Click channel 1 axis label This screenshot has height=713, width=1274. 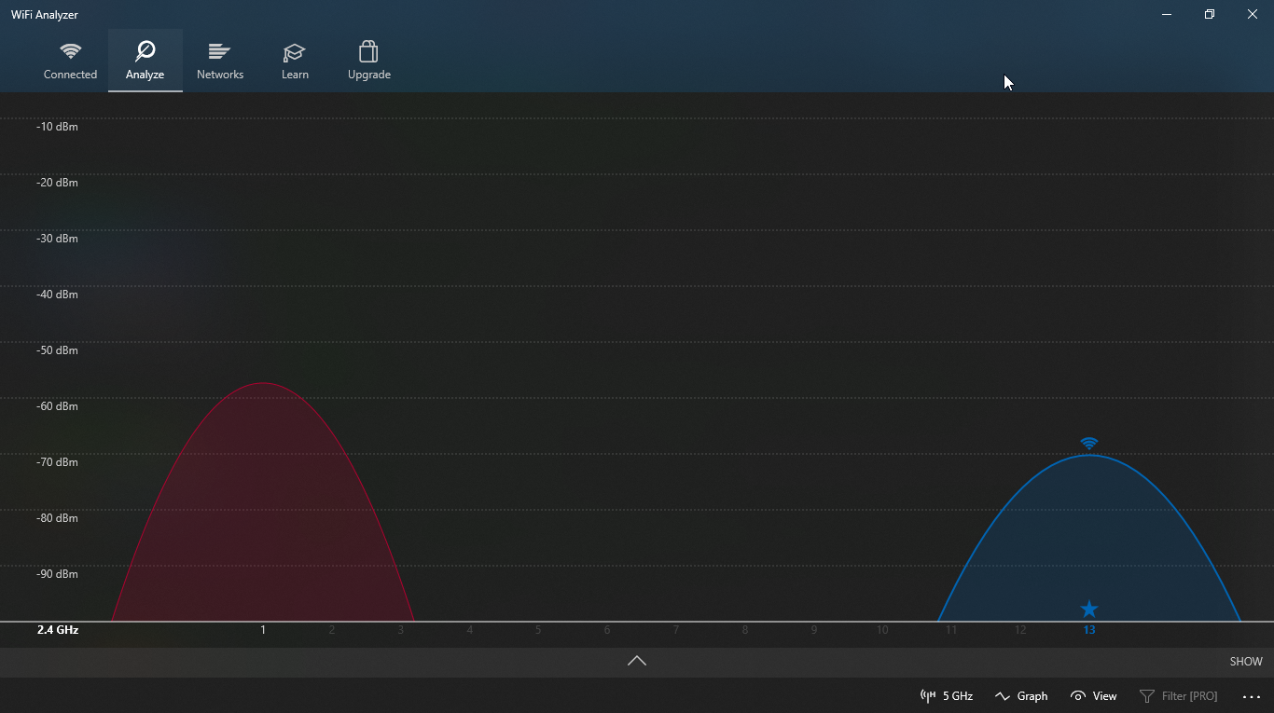pos(263,630)
